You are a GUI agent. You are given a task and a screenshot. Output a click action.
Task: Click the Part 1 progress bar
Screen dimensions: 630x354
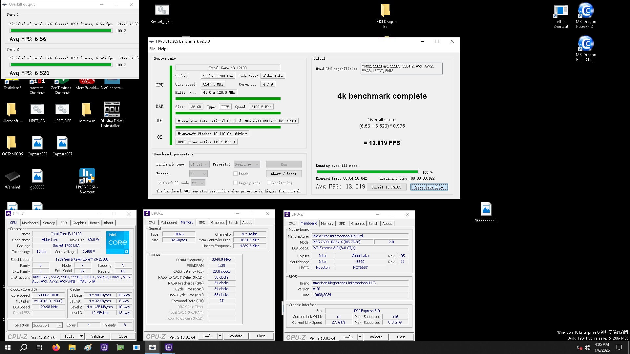tap(61, 31)
